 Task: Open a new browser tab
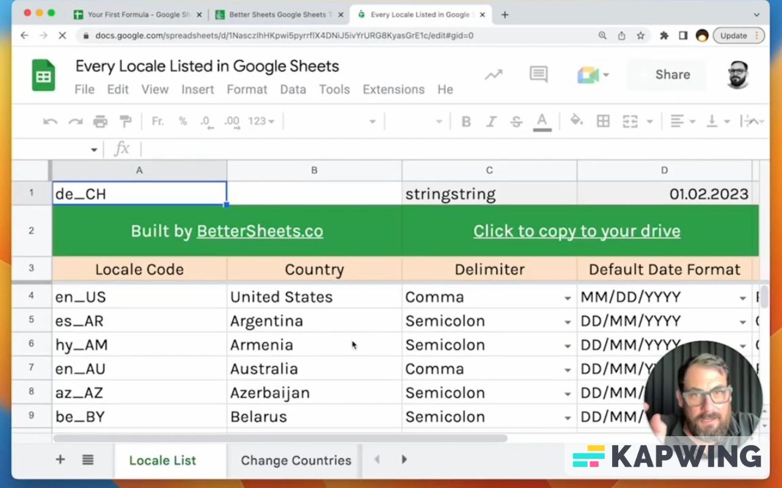pyautogui.click(x=505, y=14)
